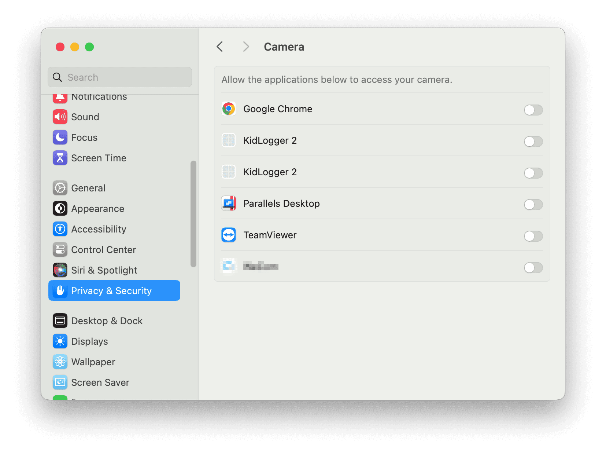Click the Google Chrome label
This screenshot has width=606, height=454.
tap(278, 109)
